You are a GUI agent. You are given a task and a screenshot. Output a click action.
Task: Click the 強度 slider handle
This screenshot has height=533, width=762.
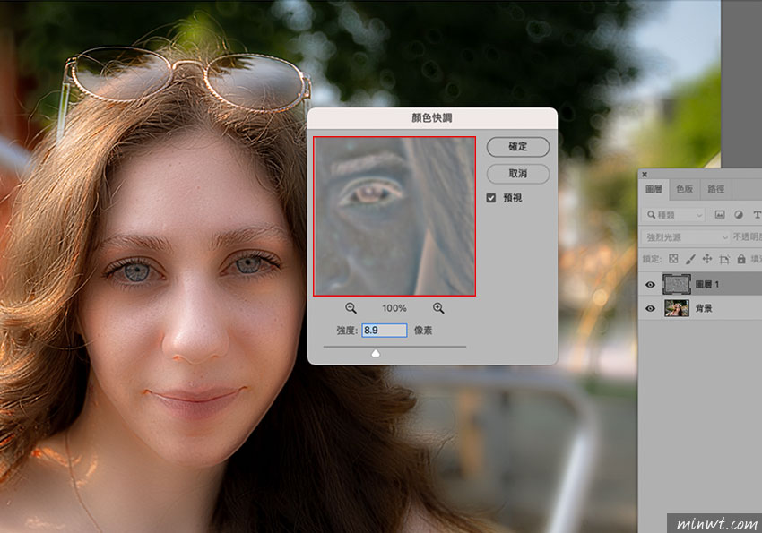(x=375, y=353)
